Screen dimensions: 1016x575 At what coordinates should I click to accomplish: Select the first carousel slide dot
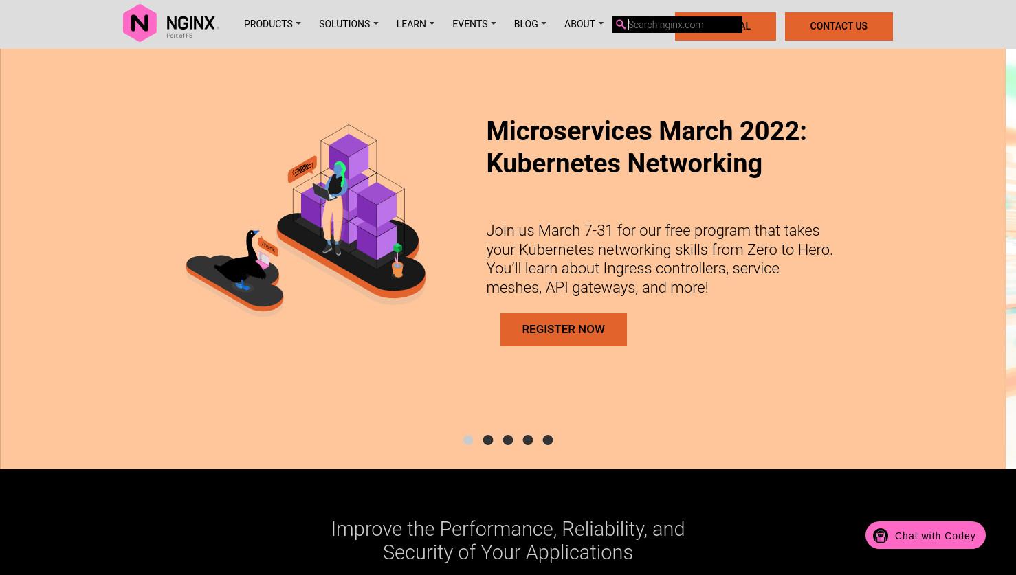click(x=468, y=440)
